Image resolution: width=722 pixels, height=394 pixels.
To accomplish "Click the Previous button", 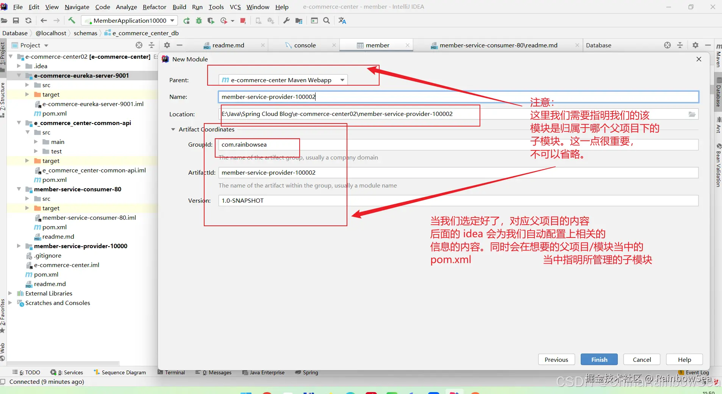I will tap(556, 360).
